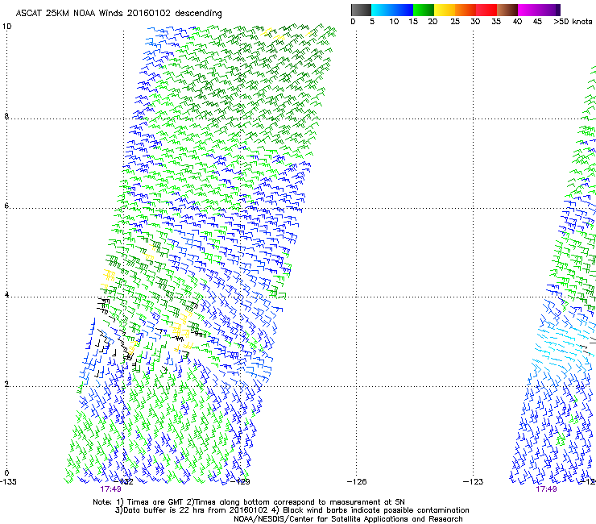
Task: Click the '35' legend tick label
Action: tap(496, 22)
